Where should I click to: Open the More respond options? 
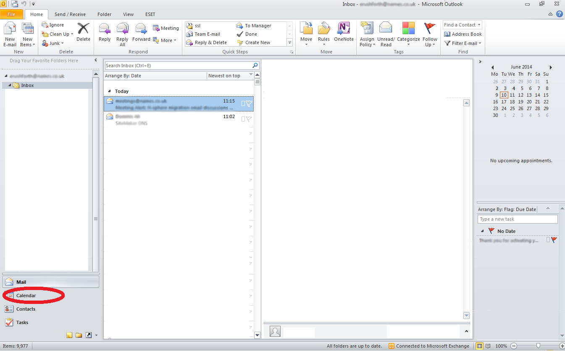(165, 40)
